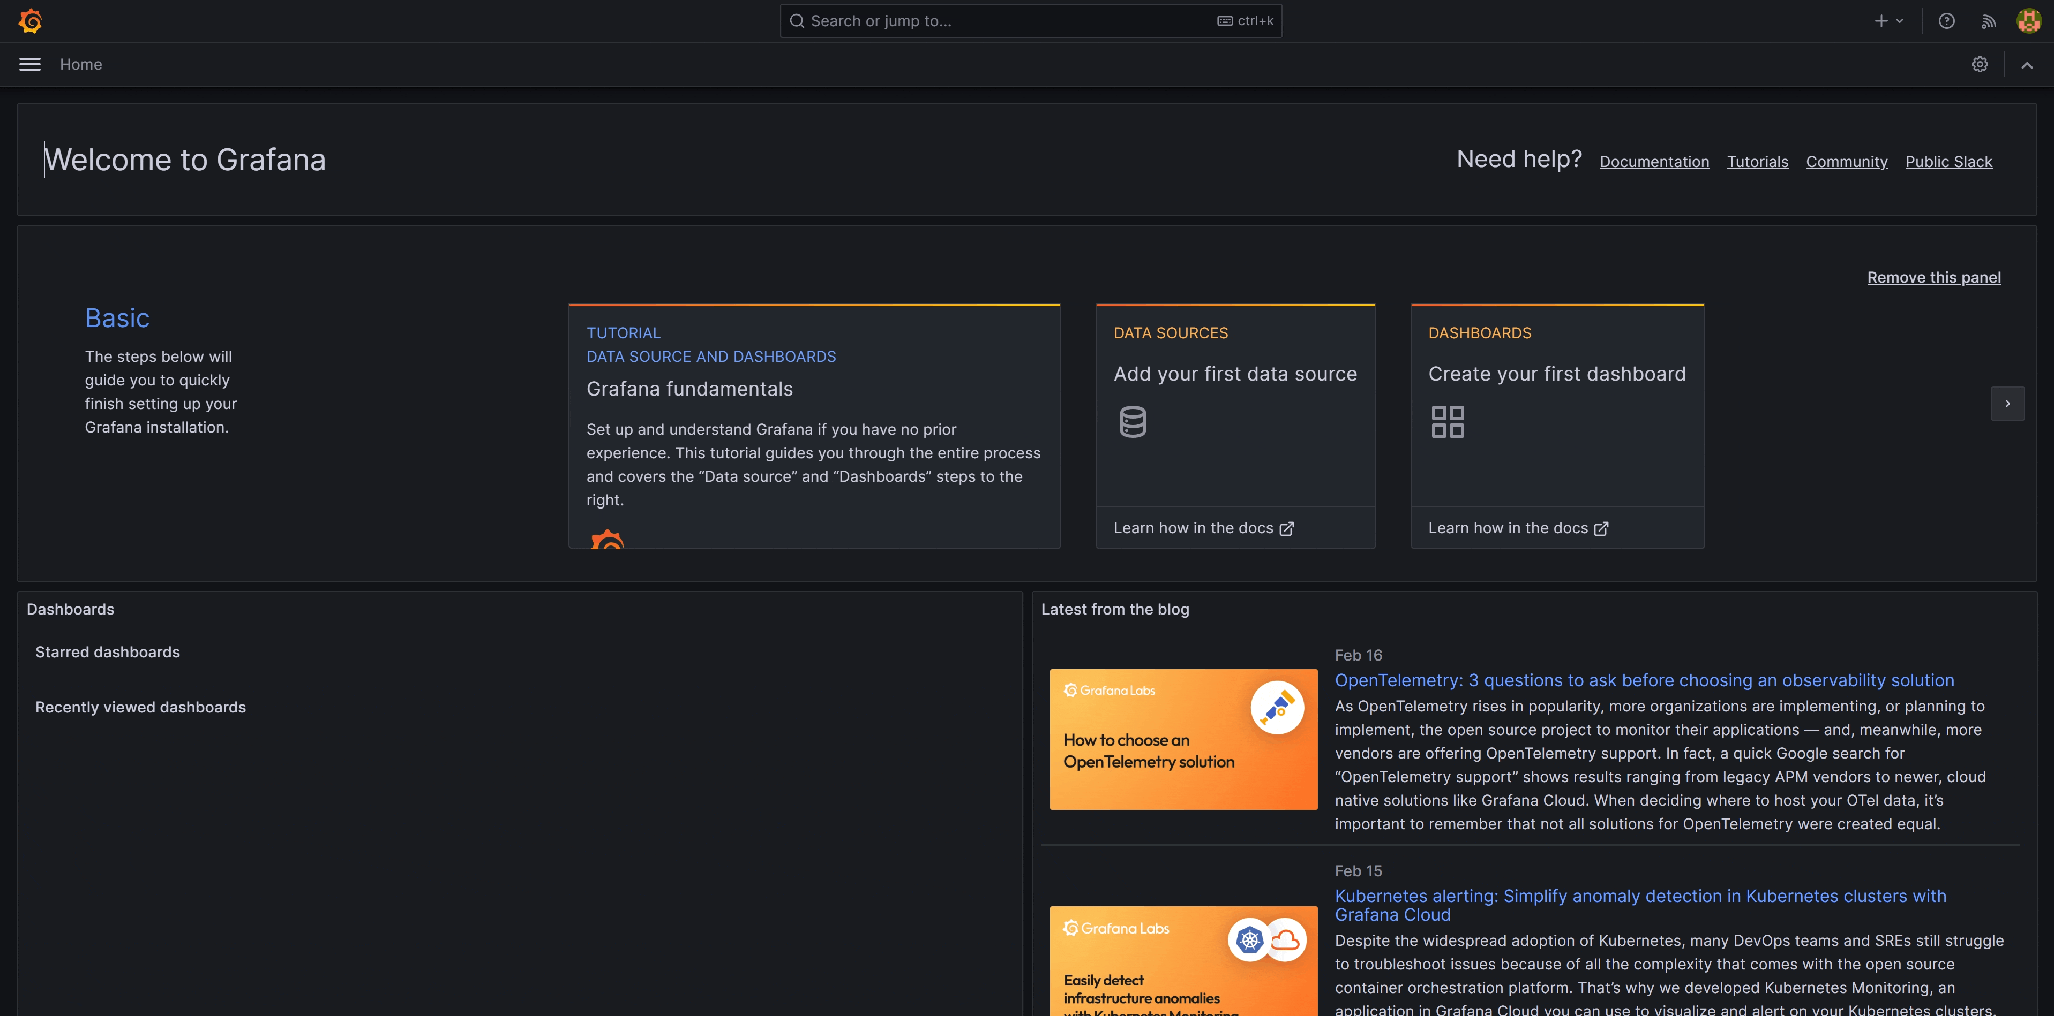Open the Tutorials link
This screenshot has height=1016, width=2054.
(x=1757, y=162)
